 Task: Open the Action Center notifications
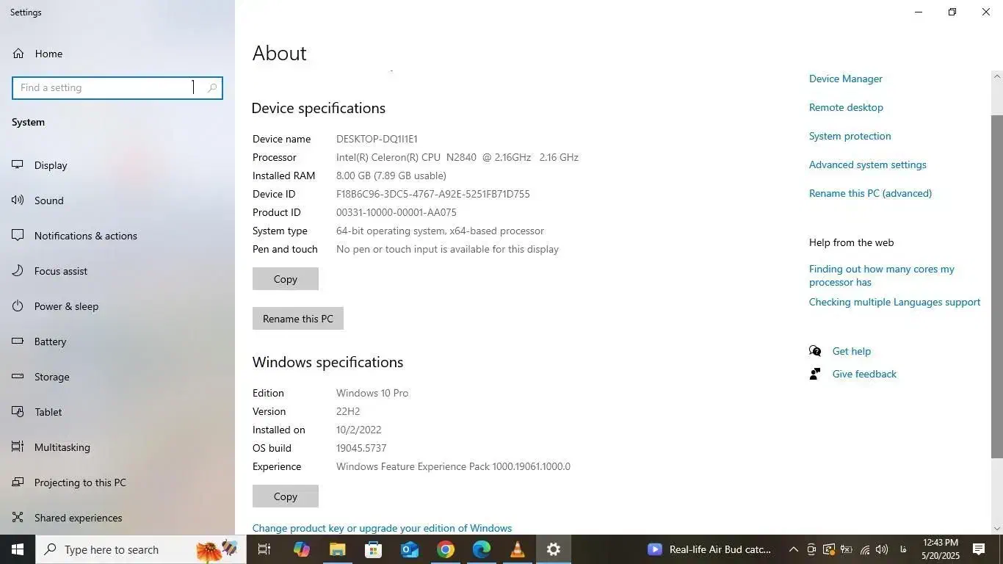click(977, 549)
